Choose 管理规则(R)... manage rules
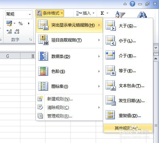The image size is (159, 143). tap(69, 116)
